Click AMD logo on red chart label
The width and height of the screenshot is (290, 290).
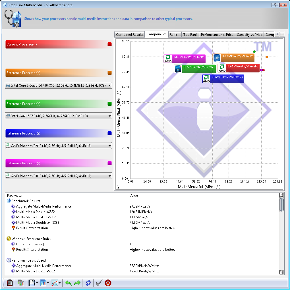pyautogui.click(x=222, y=68)
